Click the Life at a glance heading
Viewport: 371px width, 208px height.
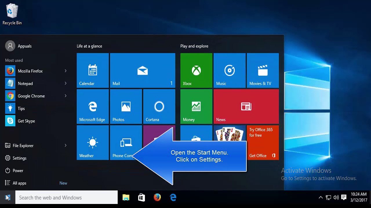(x=89, y=46)
